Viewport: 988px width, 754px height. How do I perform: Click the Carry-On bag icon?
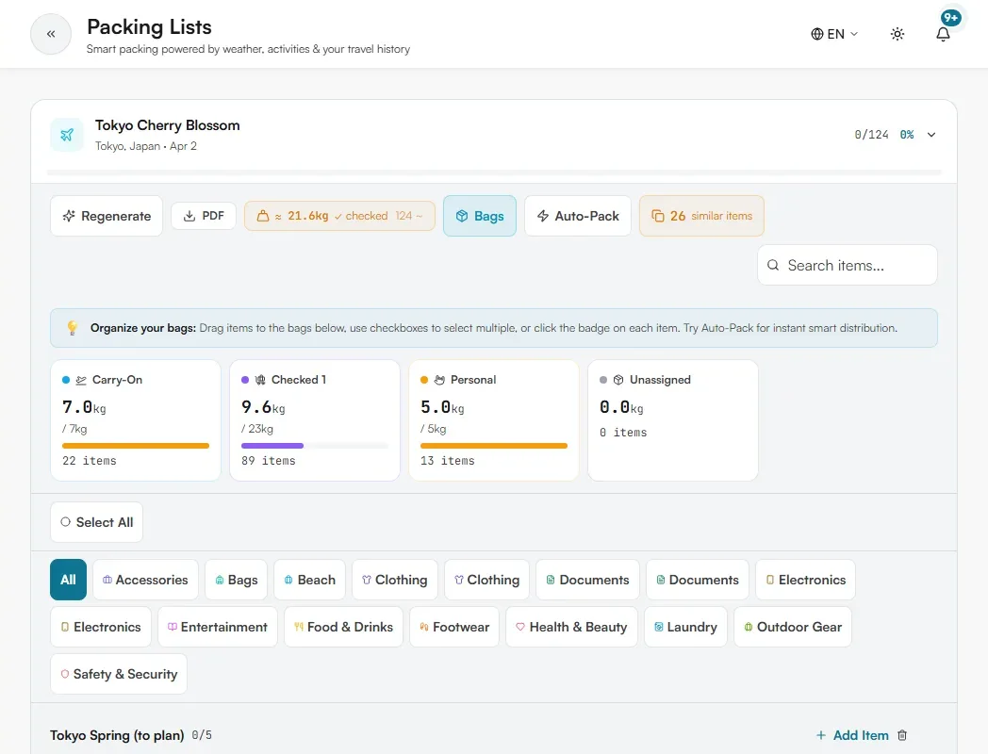pyautogui.click(x=81, y=380)
